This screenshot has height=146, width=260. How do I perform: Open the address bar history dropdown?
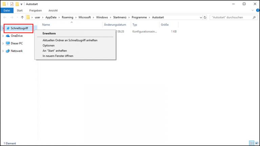tap(200, 17)
